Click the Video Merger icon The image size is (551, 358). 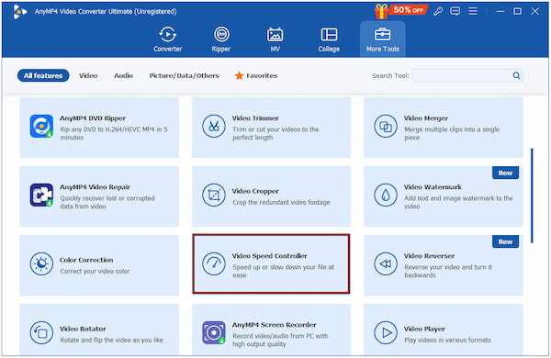pyautogui.click(x=386, y=126)
